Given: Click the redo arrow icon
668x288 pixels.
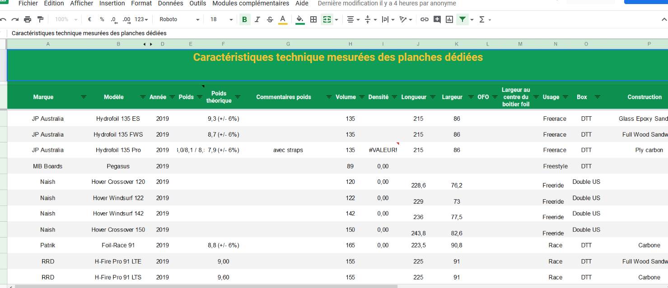Looking at the screenshot, I should pyautogui.click(x=15, y=19).
